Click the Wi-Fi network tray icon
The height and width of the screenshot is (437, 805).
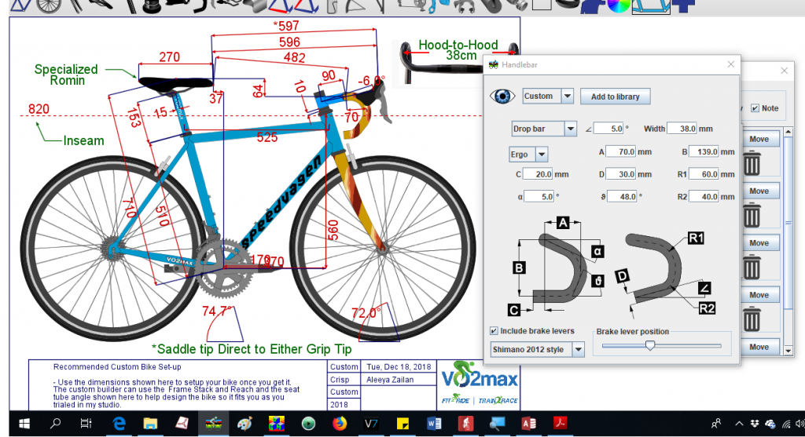coord(786,424)
